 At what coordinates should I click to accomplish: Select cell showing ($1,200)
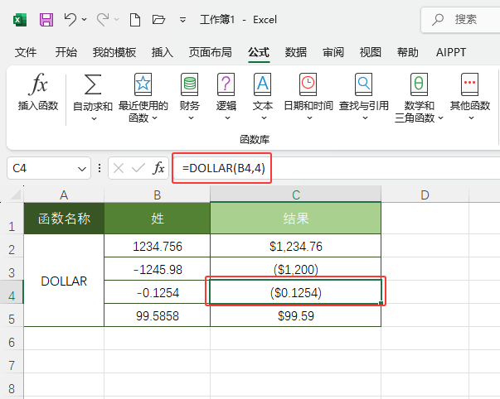295,269
